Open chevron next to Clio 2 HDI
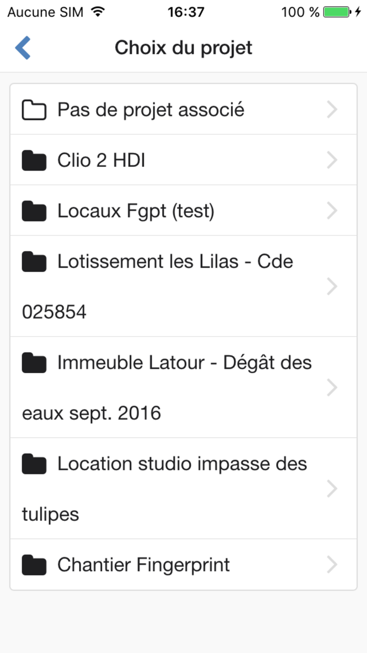Viewport: 367px width, 653px height. [x=331, y=160]
